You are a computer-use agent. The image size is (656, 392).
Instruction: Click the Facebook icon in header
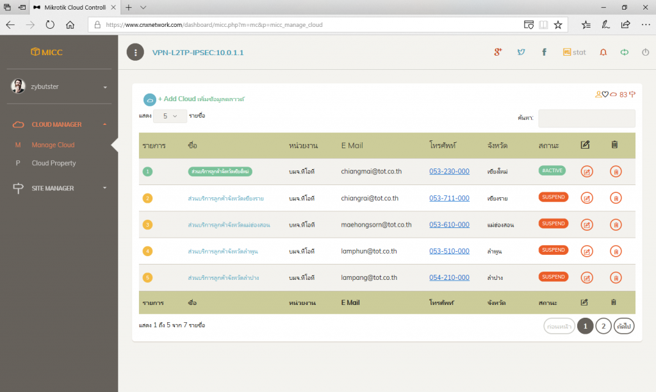click(544, 52)
